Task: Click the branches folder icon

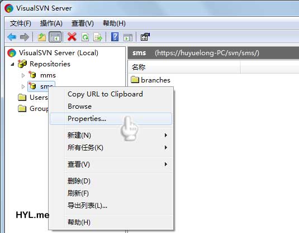Action: 135,80
